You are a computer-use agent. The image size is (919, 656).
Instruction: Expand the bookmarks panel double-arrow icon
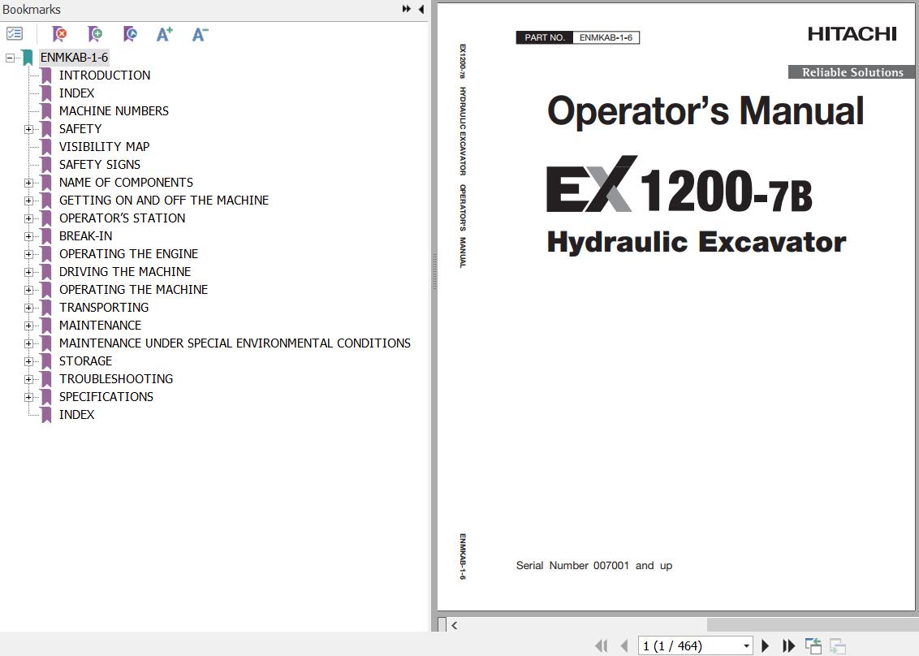(406, 9)
